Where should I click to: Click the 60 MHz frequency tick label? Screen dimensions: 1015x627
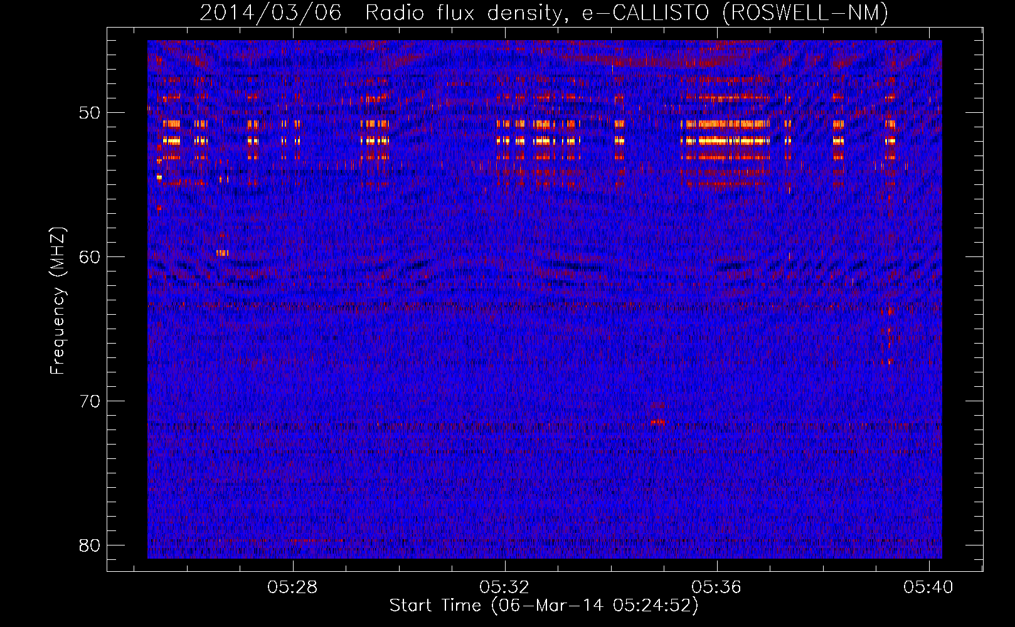90,257
